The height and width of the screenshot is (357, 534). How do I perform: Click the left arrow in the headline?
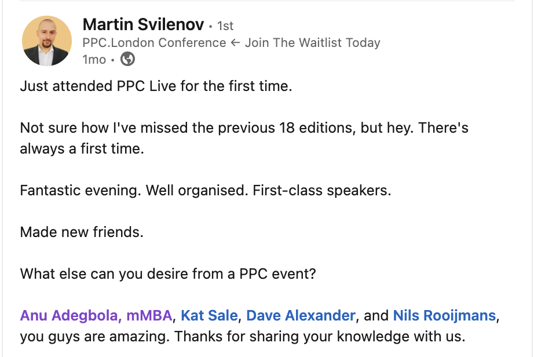(x=235, y=42)
